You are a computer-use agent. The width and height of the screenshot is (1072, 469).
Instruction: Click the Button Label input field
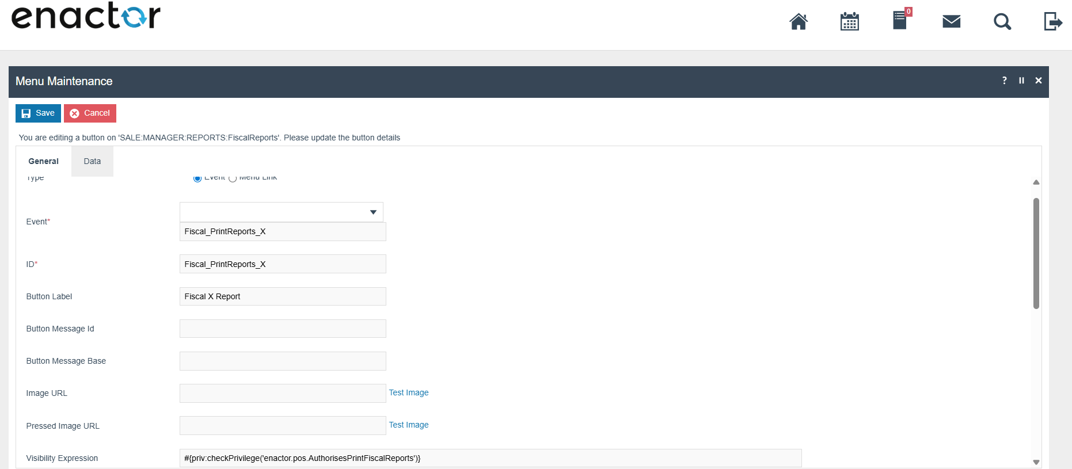coord(283,296)
